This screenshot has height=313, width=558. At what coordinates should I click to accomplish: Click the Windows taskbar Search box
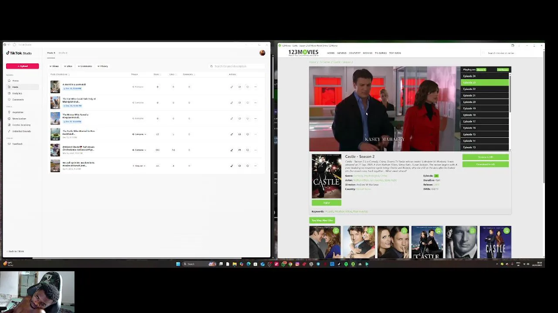(x=200, y=264)
